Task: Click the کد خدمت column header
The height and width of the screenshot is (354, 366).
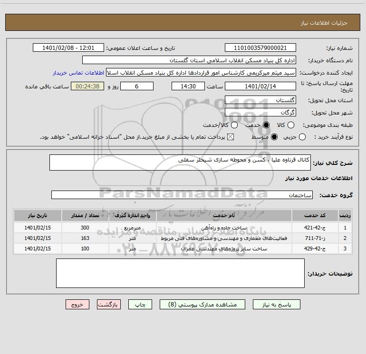Action: tap(315, 215)
